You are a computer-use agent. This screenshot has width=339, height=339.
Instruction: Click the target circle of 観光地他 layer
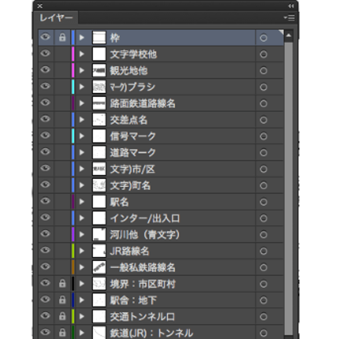click(263, 71)
